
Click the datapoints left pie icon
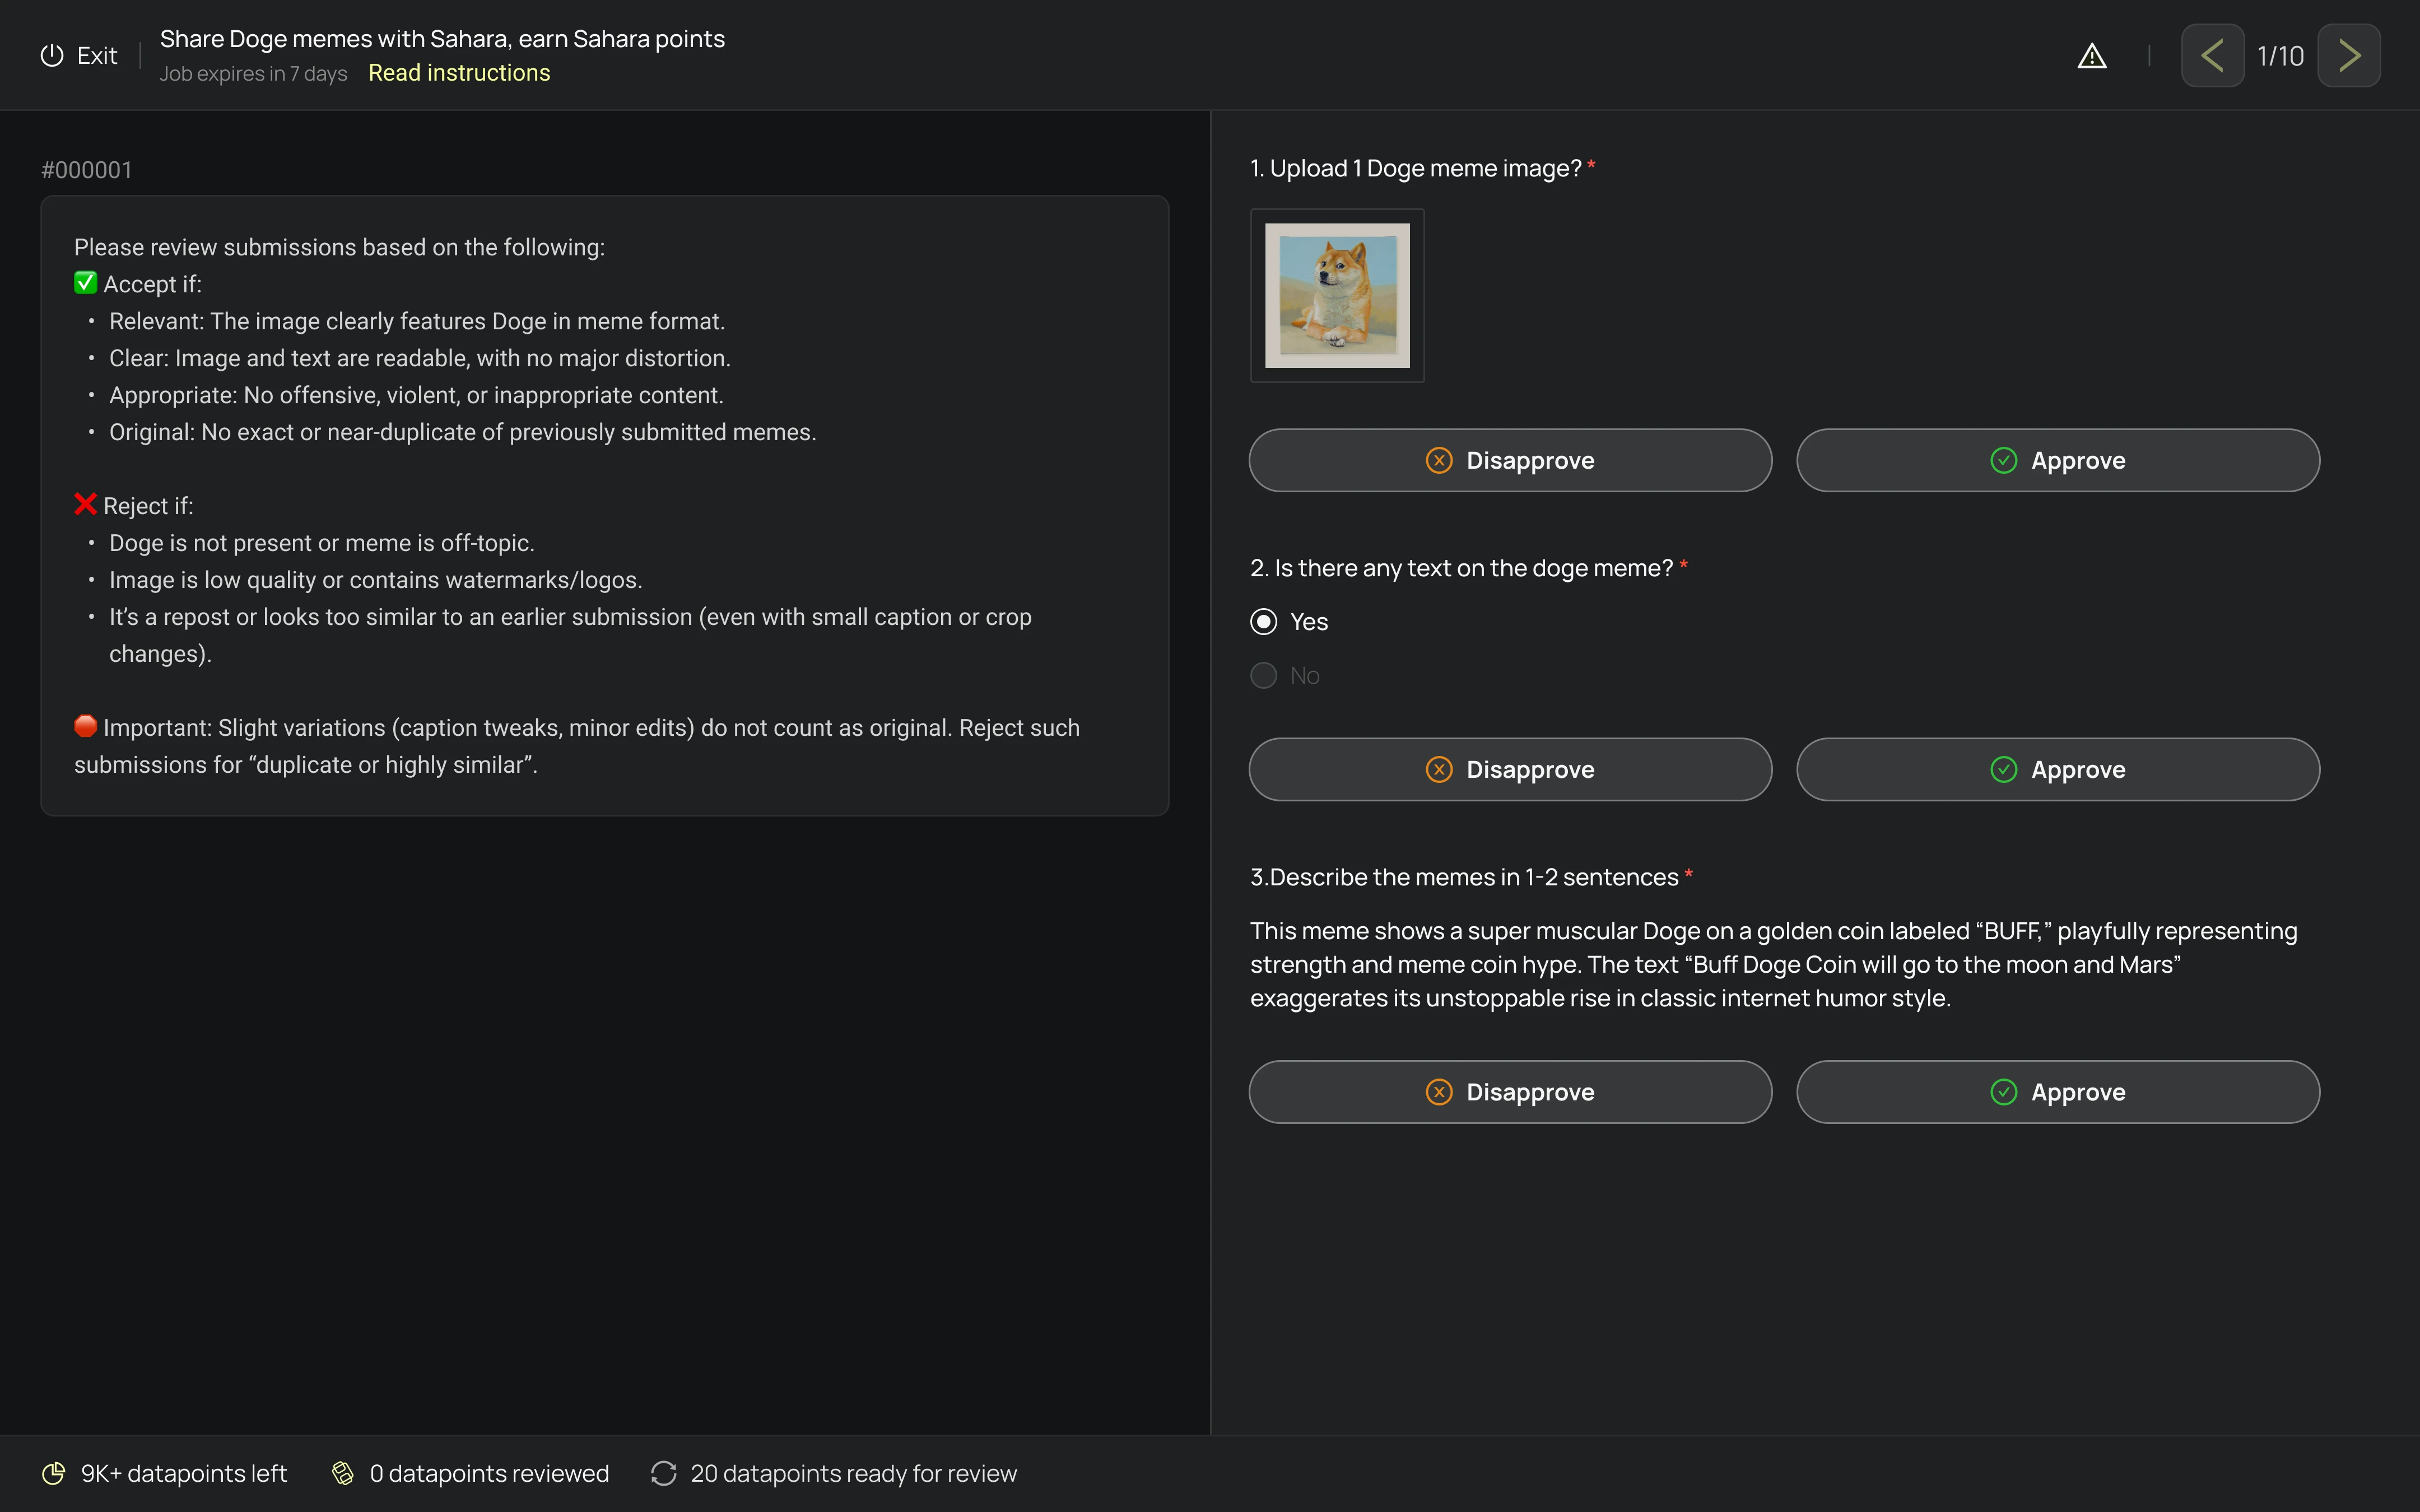coord(54,1473)
